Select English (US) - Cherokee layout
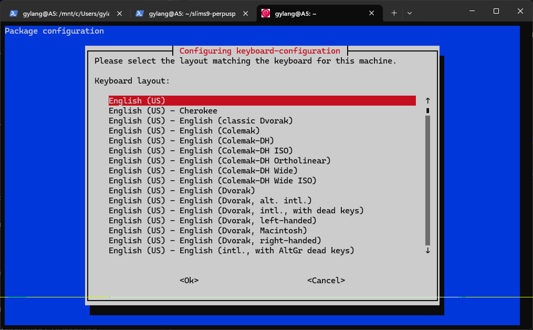 163,111
